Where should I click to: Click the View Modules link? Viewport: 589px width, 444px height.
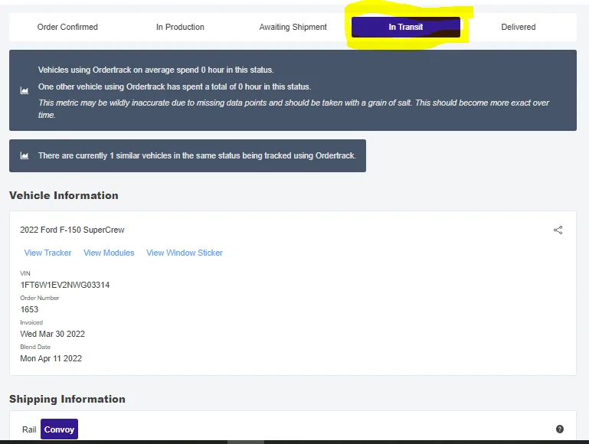pyautogui.click(x=109, y=253)
